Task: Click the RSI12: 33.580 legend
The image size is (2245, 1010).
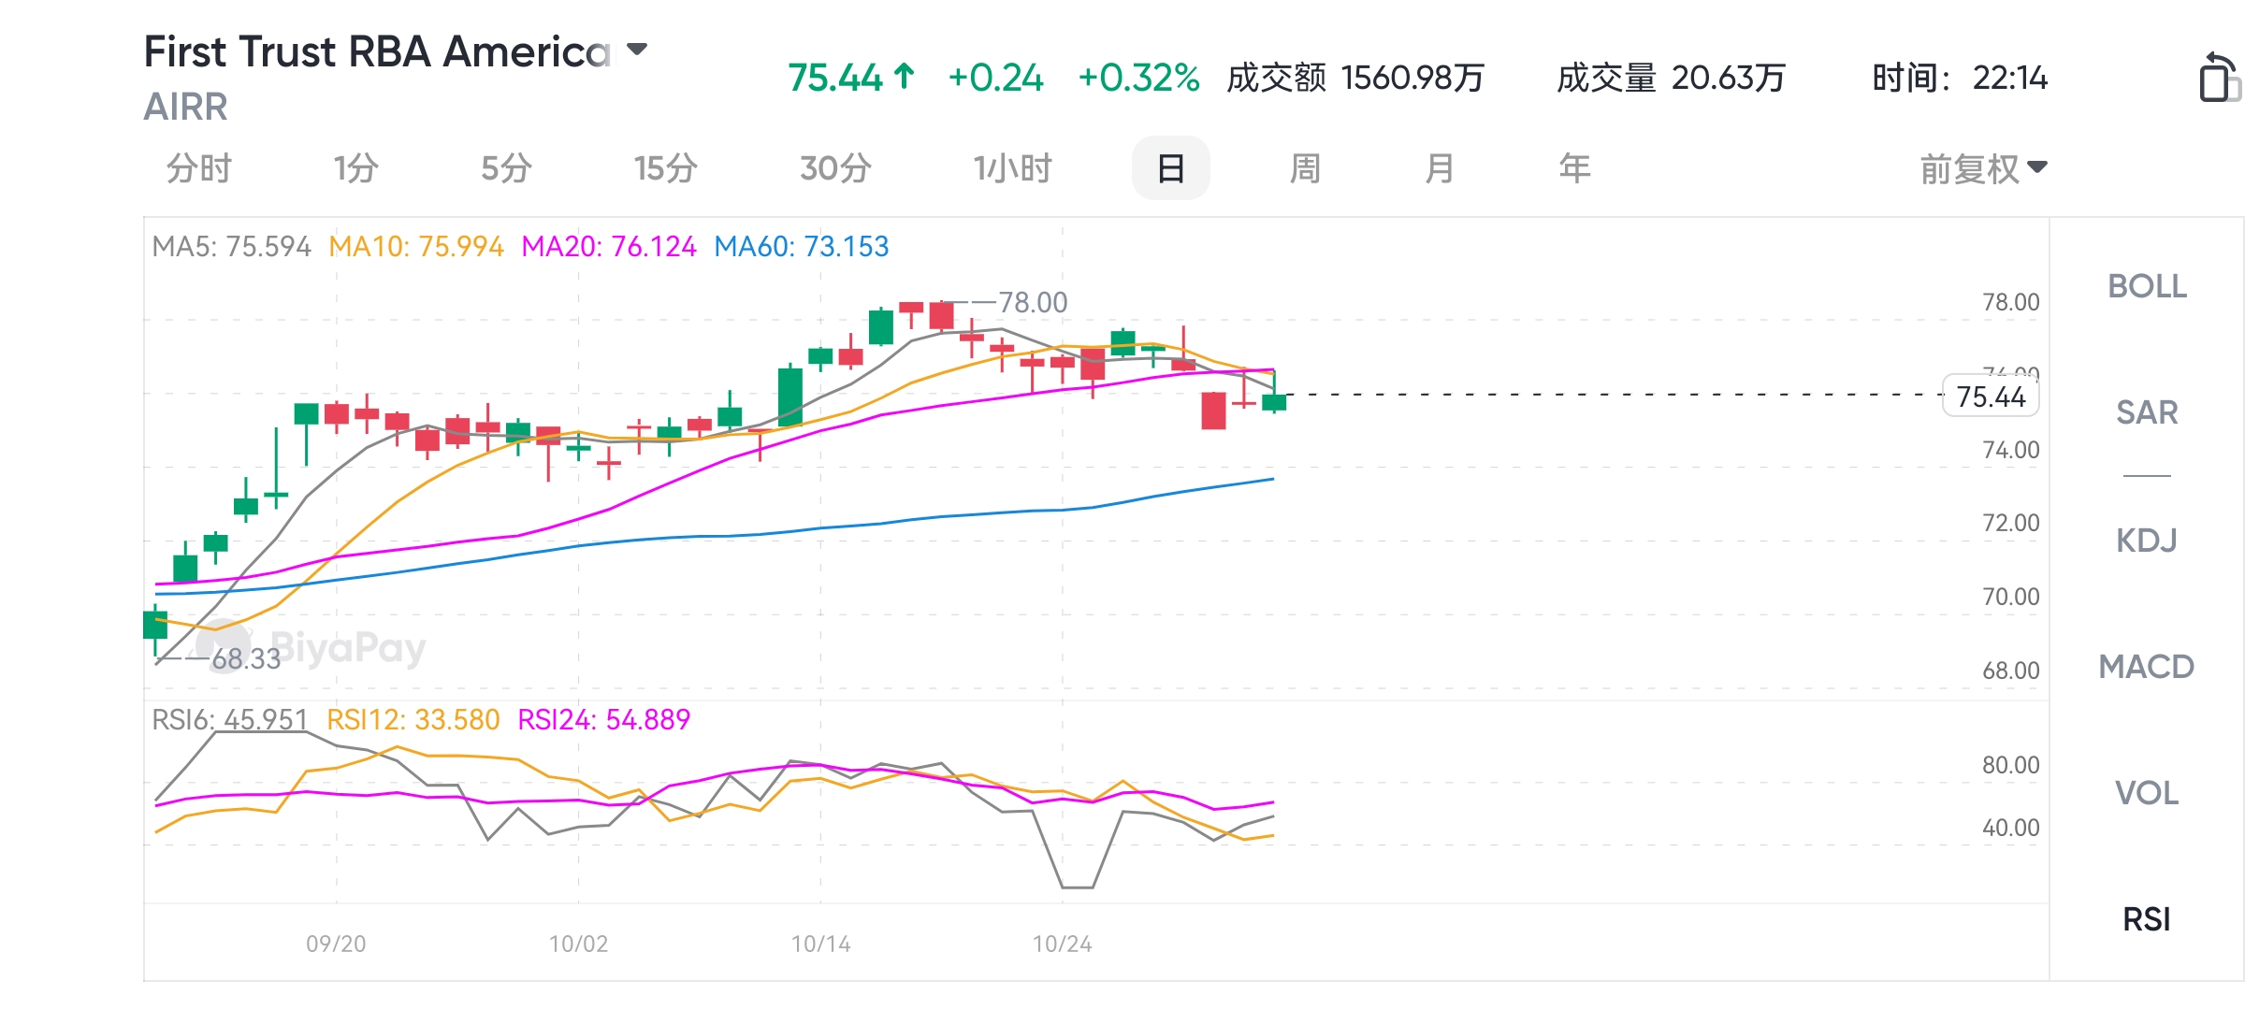Action: pos(413,719)
